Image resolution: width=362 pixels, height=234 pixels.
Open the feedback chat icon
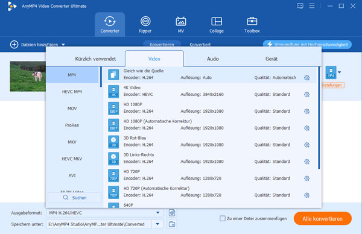click(x=300, y=6)
